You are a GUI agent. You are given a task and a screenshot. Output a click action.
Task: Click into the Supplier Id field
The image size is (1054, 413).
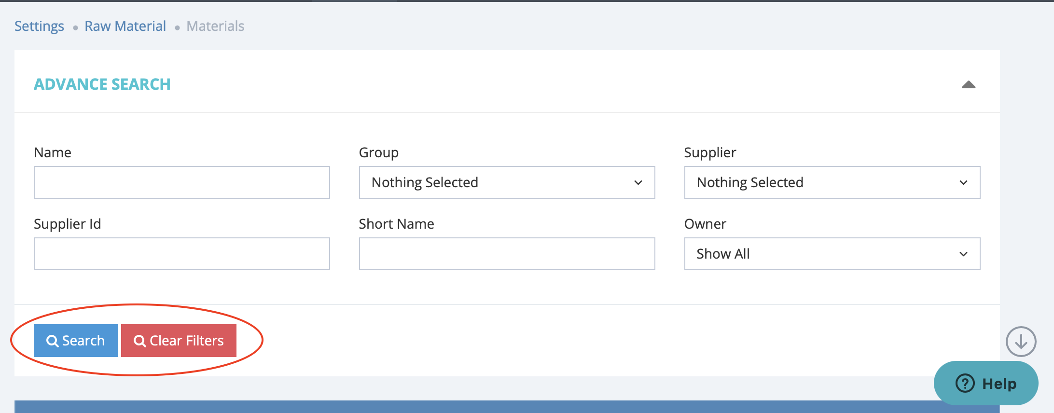click(x=181, y=254)
